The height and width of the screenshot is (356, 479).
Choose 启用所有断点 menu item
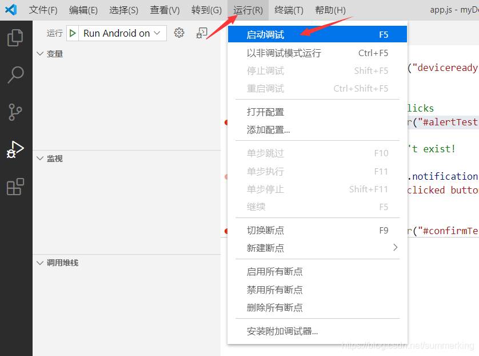pyautogui.click(x=317, y=271)
